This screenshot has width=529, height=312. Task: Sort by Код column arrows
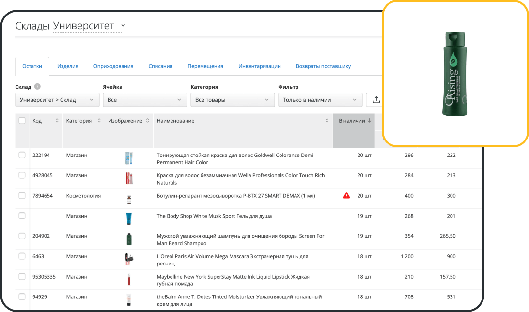click(57, 121)
